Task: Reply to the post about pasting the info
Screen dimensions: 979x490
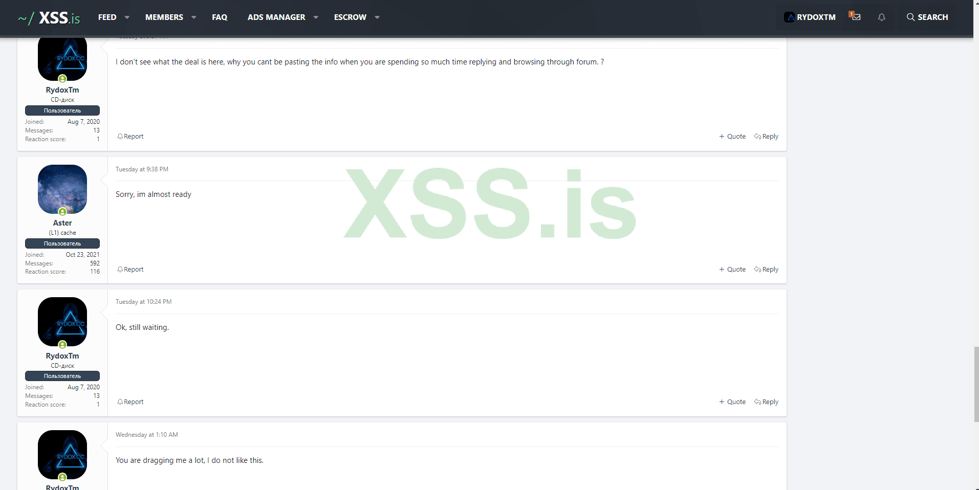Action: point(766,137)
